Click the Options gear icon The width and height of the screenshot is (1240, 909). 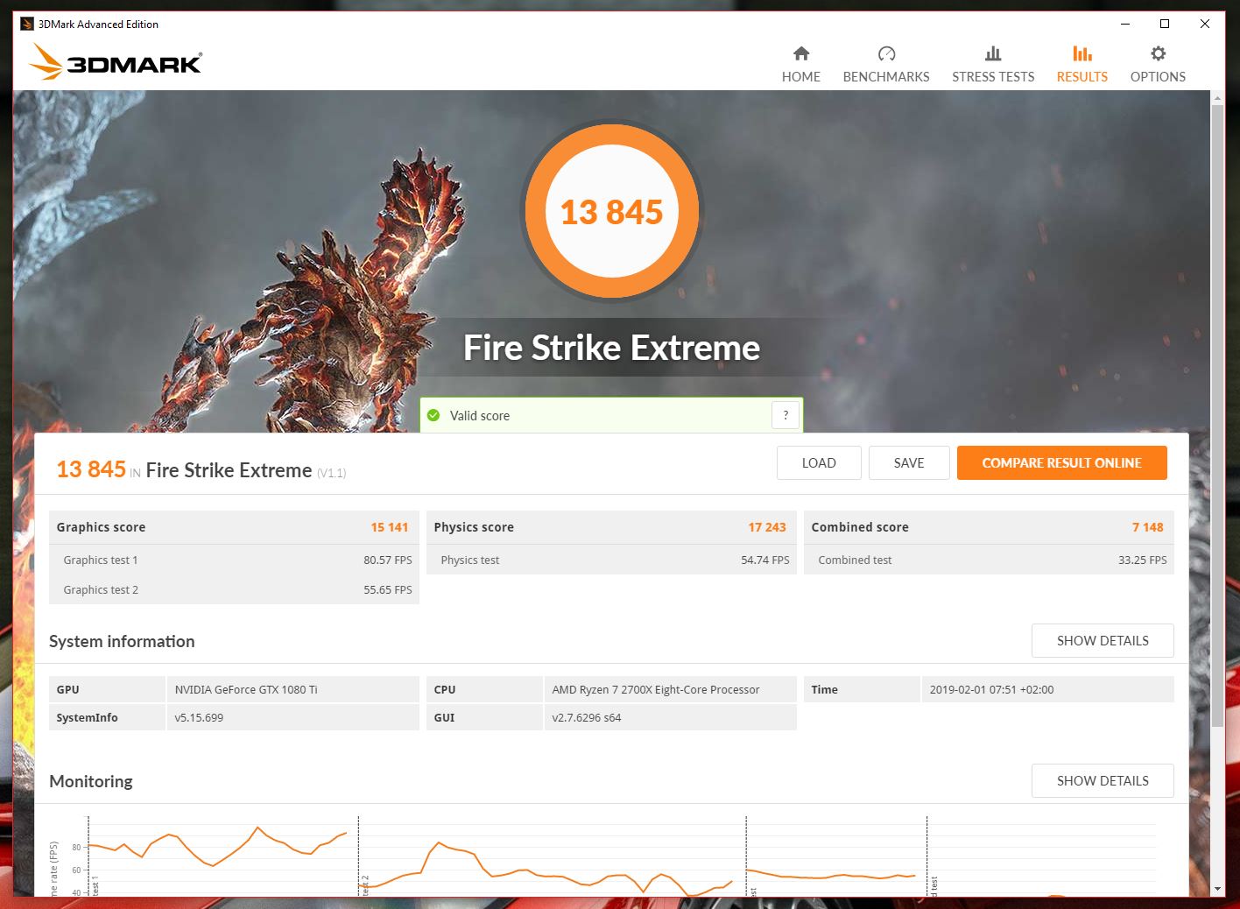(x=1158, y=53)
